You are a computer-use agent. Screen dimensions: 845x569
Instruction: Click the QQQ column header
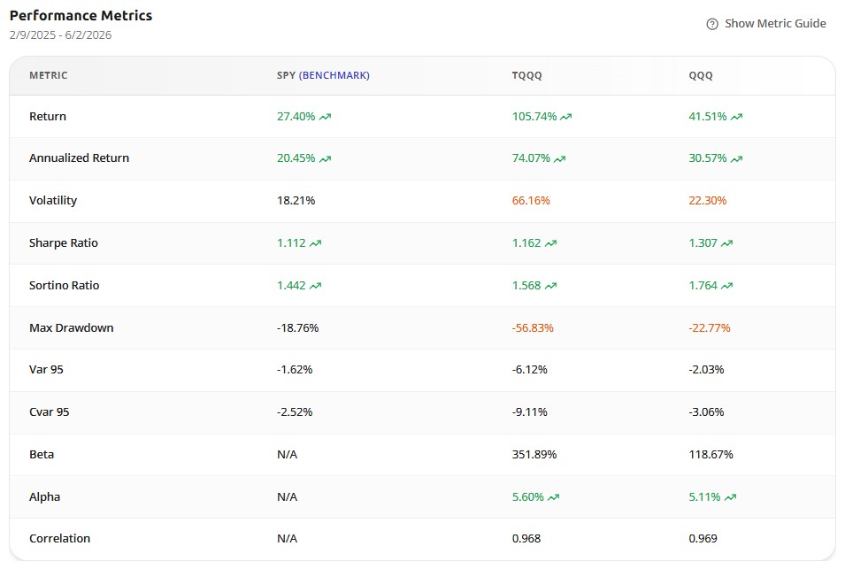pyautogui.click(x=701, y=75)
